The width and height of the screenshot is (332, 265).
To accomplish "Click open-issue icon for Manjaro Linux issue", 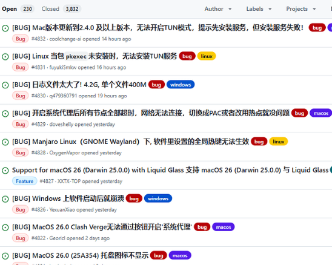I will tap(5, 142).
